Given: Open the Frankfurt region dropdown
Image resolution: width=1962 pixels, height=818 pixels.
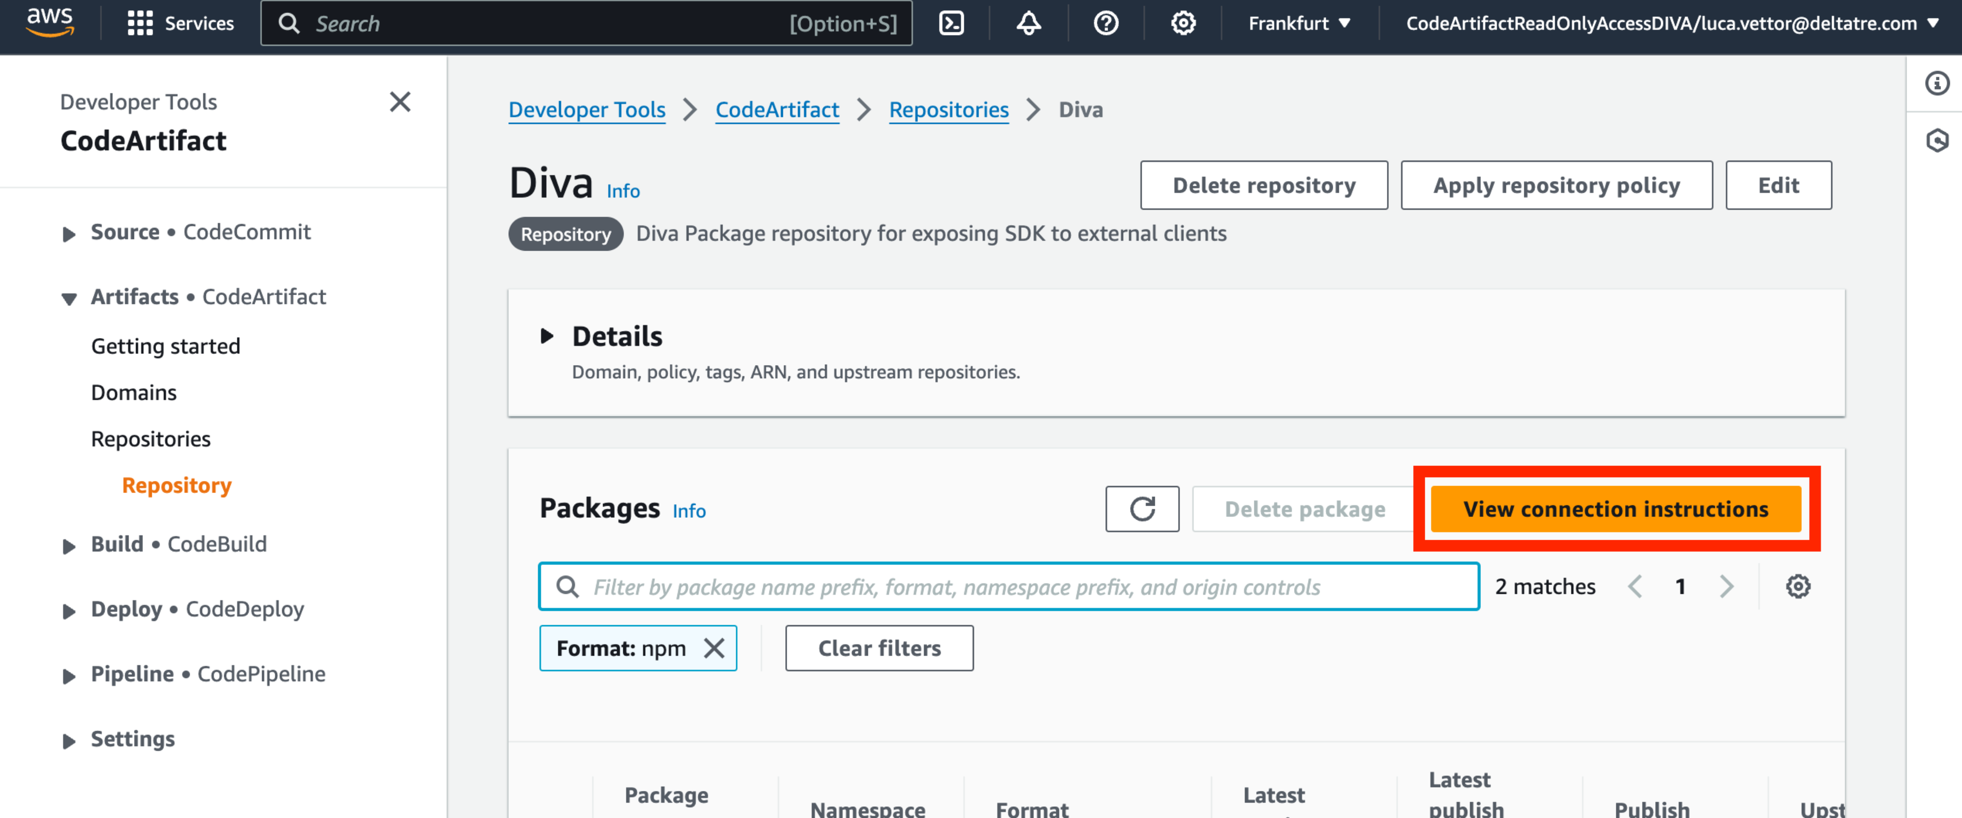Looking at the screenshot, I should (1300, 24).
